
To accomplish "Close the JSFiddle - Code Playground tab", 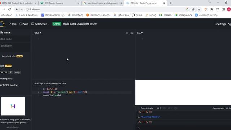I will (164, 3).
